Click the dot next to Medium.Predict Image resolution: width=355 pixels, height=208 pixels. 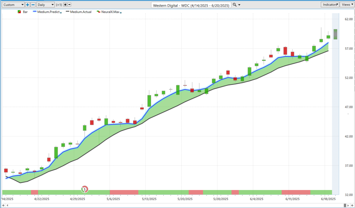(x=61, y=13)
